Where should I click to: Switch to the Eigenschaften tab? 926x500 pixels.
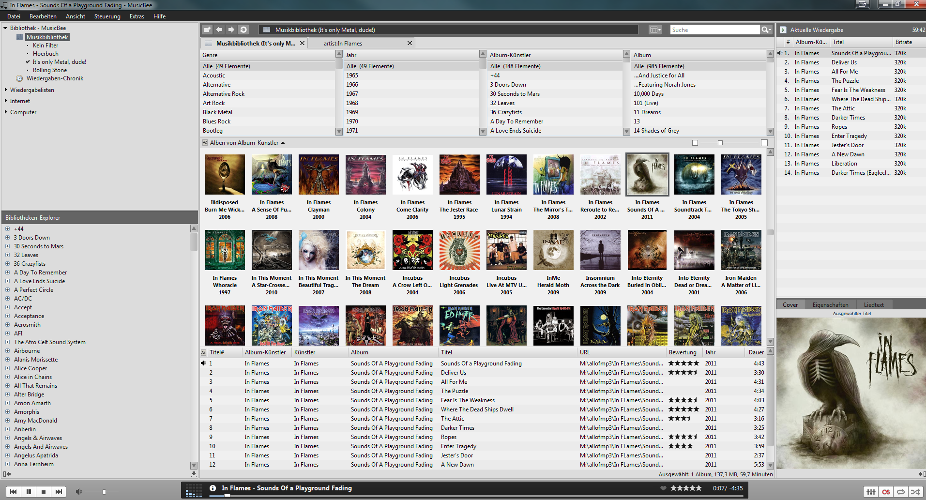click(830, 305)
